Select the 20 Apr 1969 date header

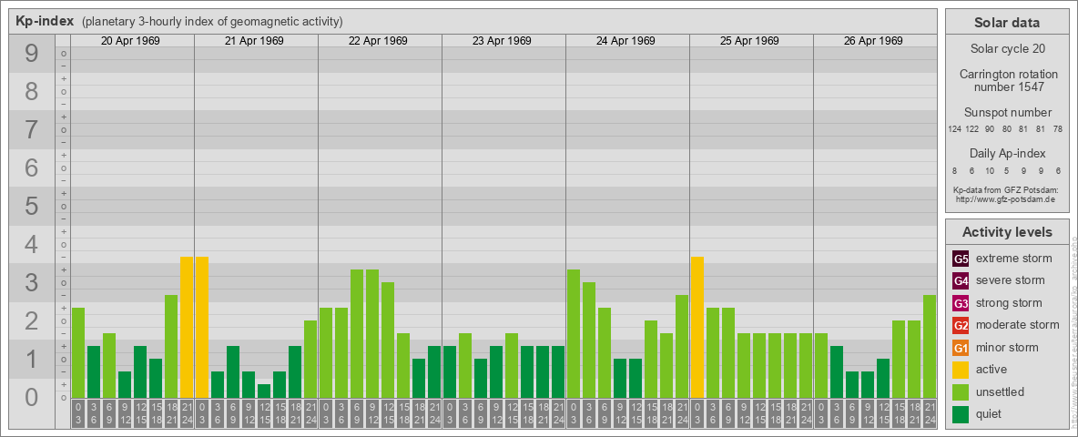(x=130, y=41)
